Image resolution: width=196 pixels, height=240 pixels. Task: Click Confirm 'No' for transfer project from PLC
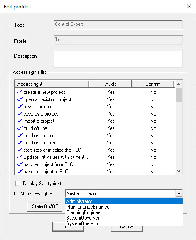click(x=153, y=164)
